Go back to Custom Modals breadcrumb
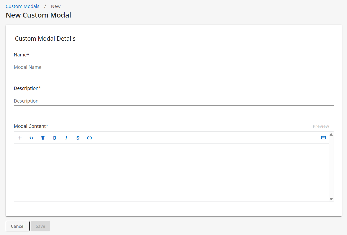Image resolution: width=347 pixels, height=235 pixels. coord(22,6)
